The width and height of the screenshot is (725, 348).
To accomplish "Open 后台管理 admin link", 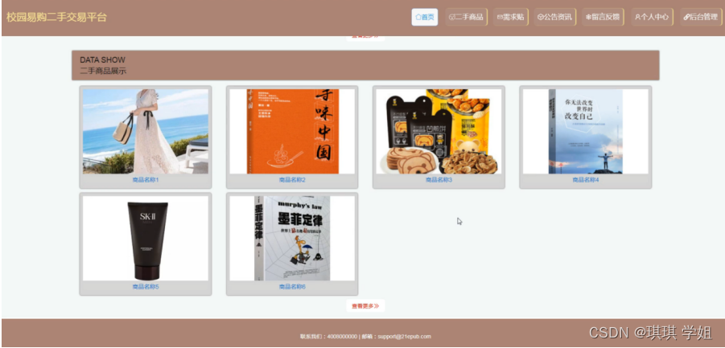I will click(x=701, y=17).
